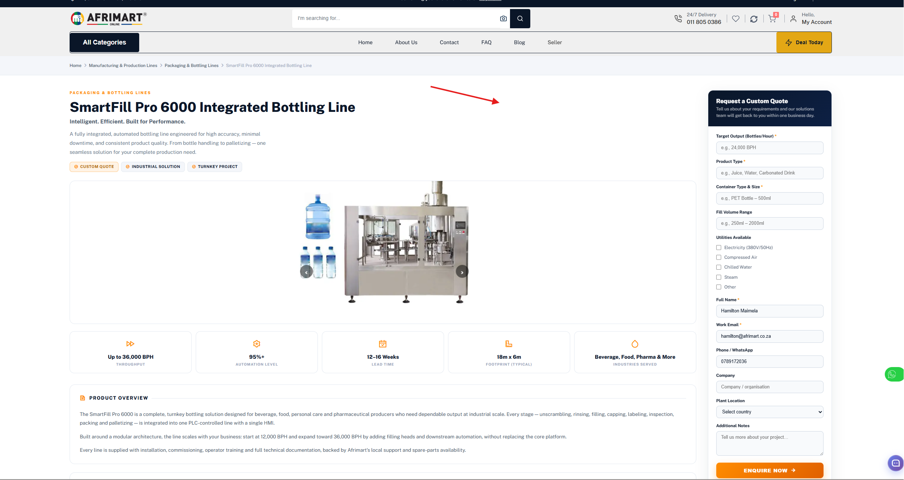Image resolution: width=904 pixels, height=480 pixels.
Task: Check Electricity (380V/50Hz) utility
Action: tap(719, 248)
